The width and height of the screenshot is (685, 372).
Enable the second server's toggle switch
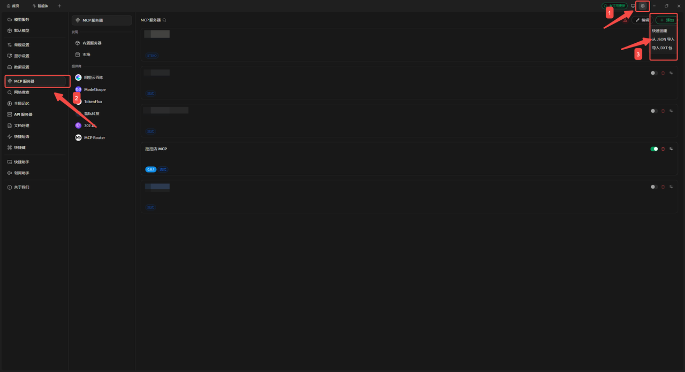click(654, 73)
